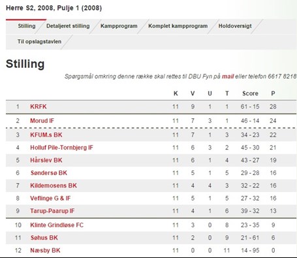Open Holluf Pile-Tornbjerg IF link
Viewport: 297px width, 258px height.
[61, 148]
